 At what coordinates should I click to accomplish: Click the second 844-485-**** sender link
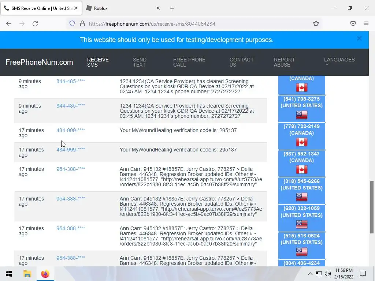[x=71, y=106]
